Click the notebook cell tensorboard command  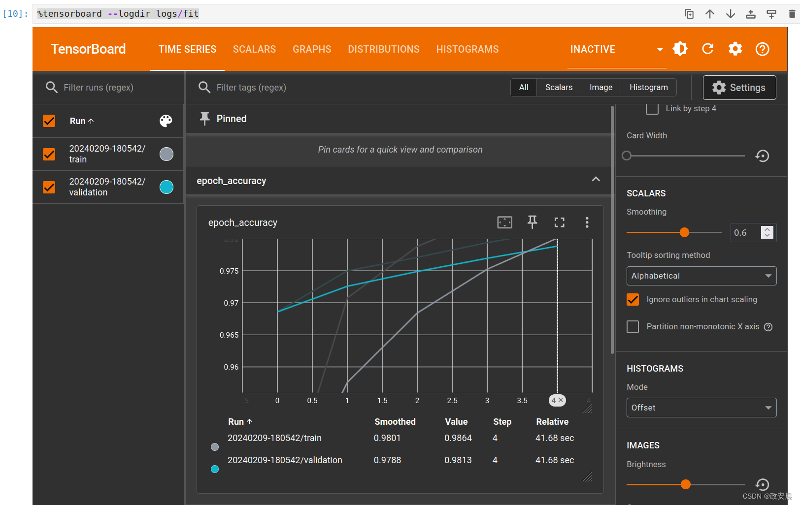tap(118, 14)
